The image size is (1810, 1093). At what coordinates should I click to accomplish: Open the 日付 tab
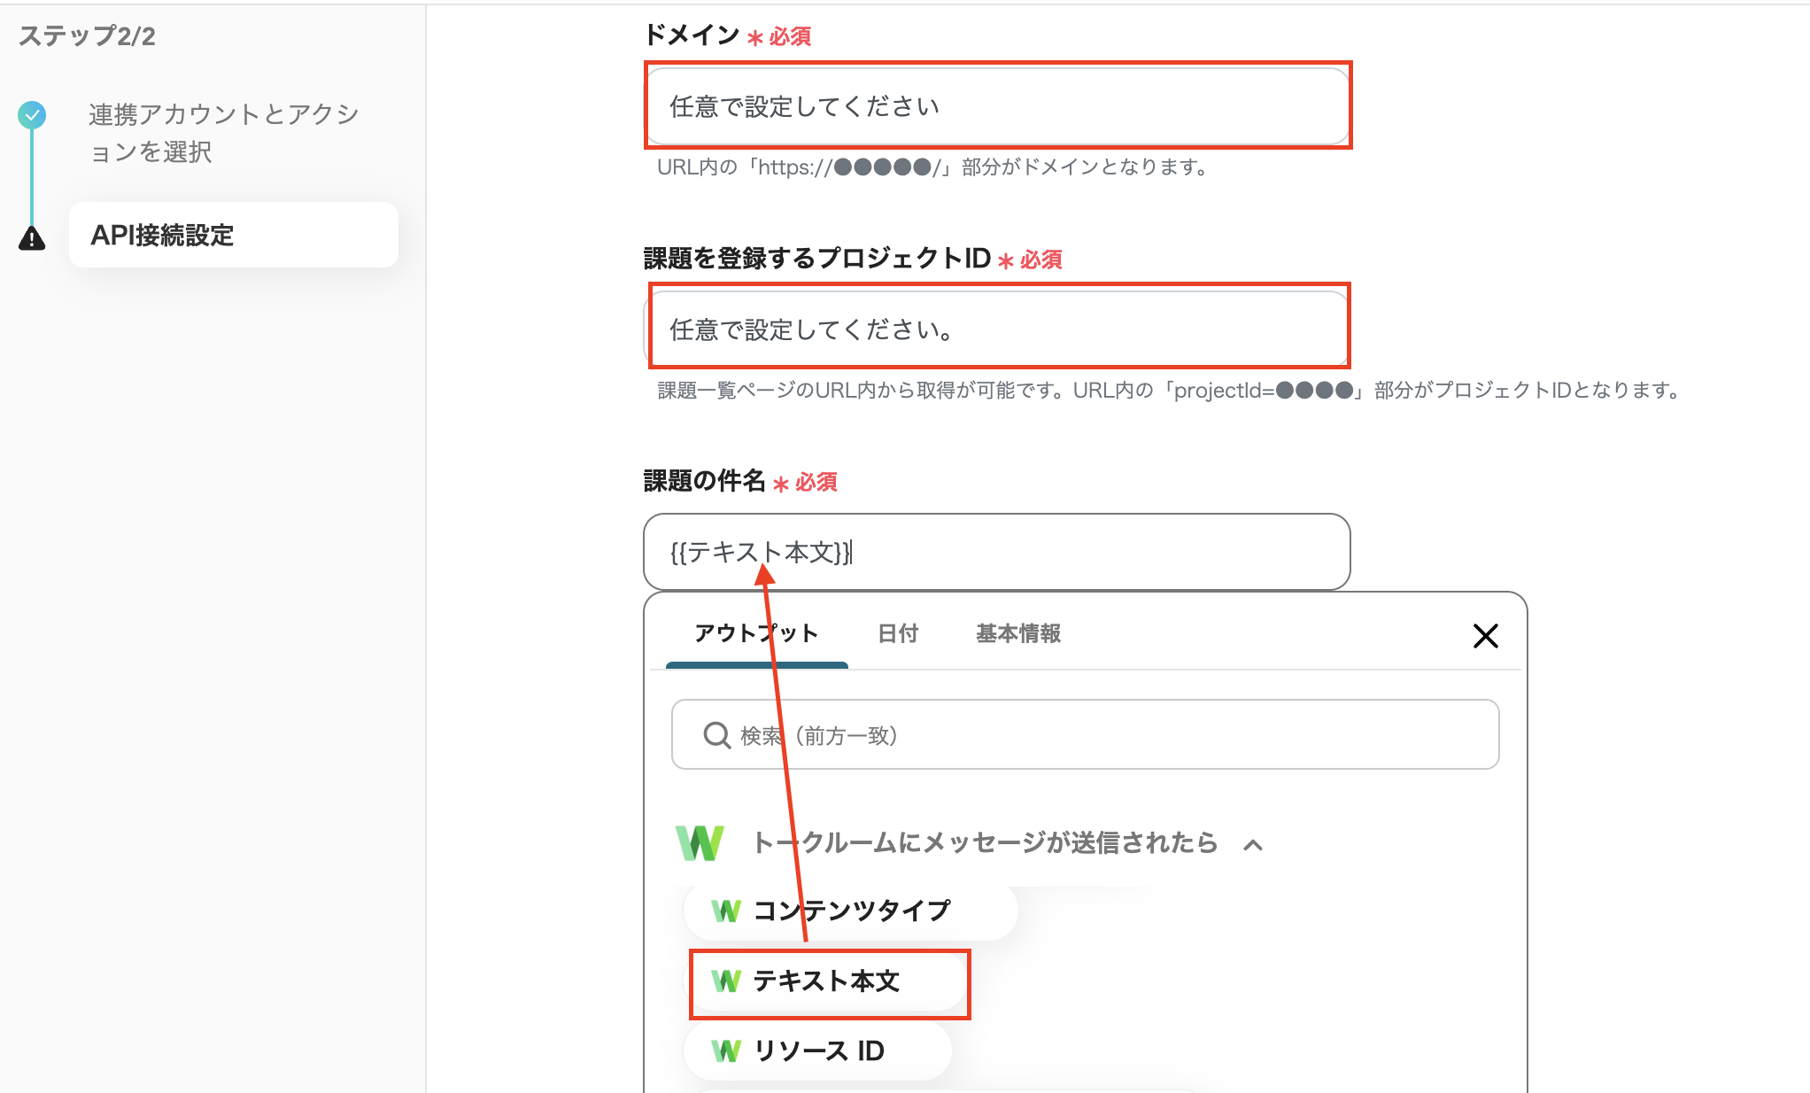pyautogui.click(x=897, y=634)
